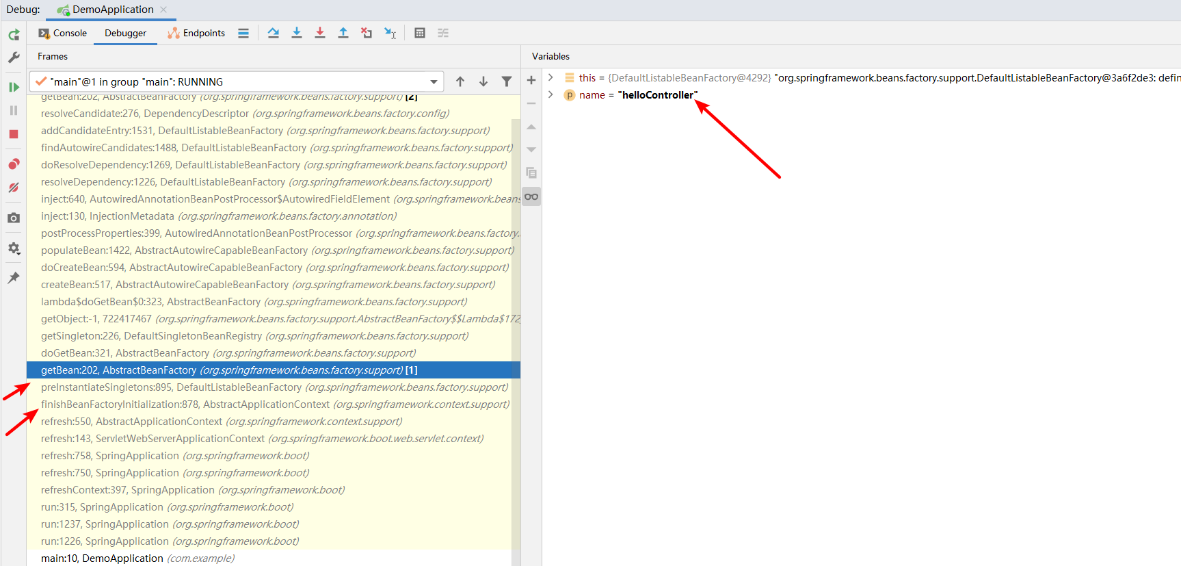Click the Step Over icon
The image size is (1181, 566).
tap(274, 33)
